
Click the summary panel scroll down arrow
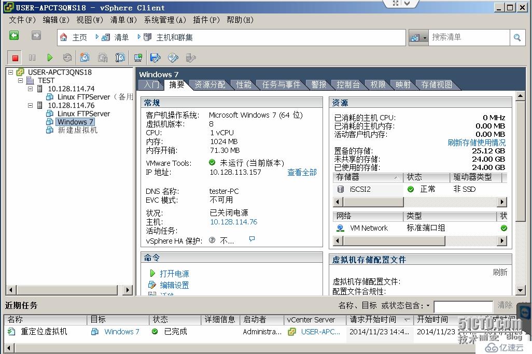tap(521, 290)
